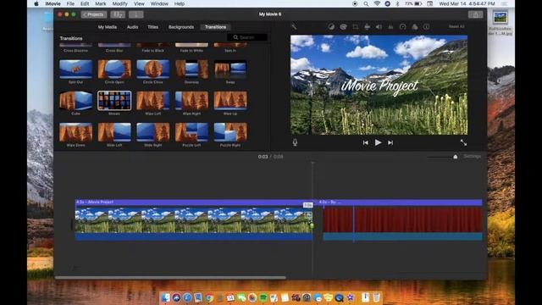Image resolution: width=542 pixels, height=305 pixels.
Task: Select the Circle Close transition
Action: [153, 69]
